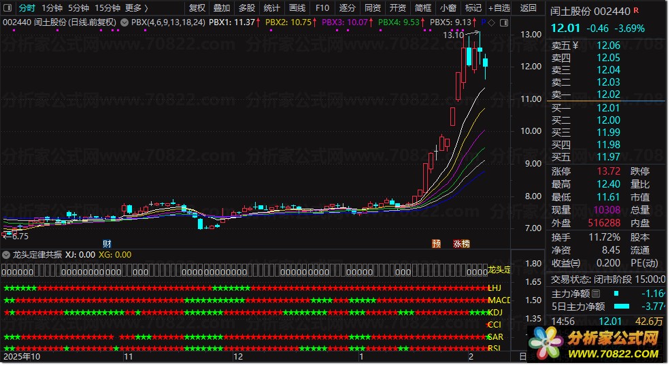Open the 复权 adjustment menu
Image resolution: width=670 pixels, height=365 pixels.
click(x=197, y=8)
